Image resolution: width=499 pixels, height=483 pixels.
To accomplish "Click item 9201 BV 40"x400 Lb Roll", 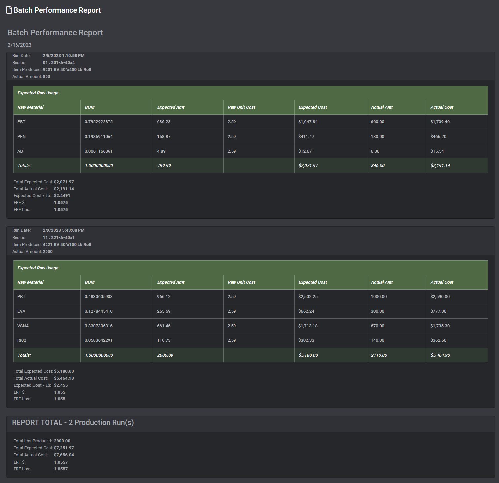I will pos(67,70).
